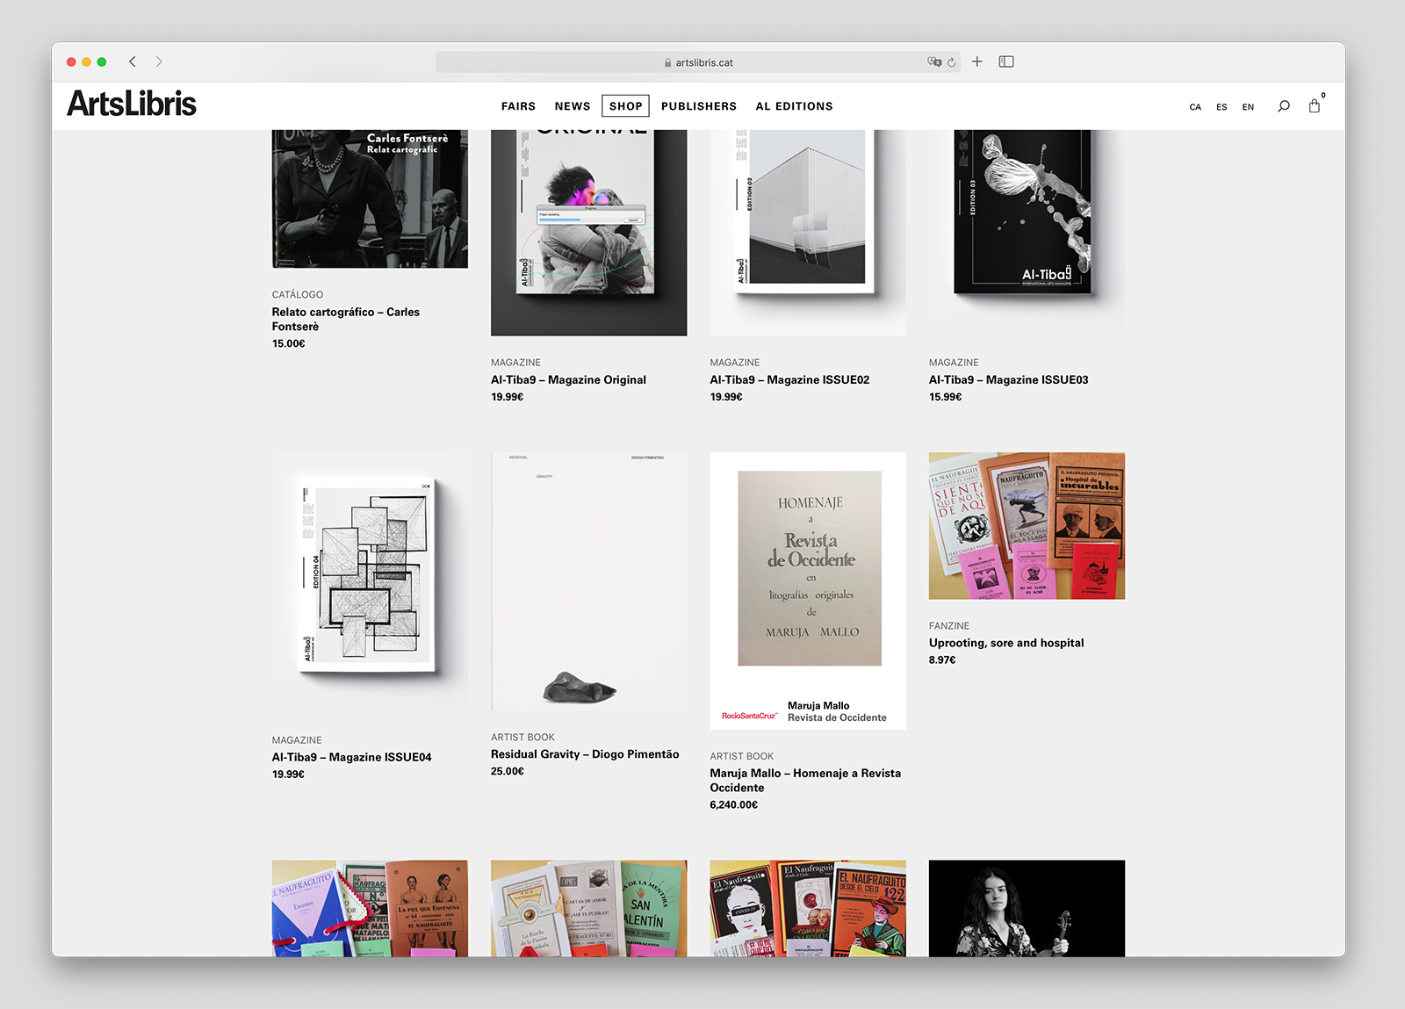Open Al-Tiba9 – Magazine Original title link
Viewport: 1405px width, 1009px height.
pos(568,379)
